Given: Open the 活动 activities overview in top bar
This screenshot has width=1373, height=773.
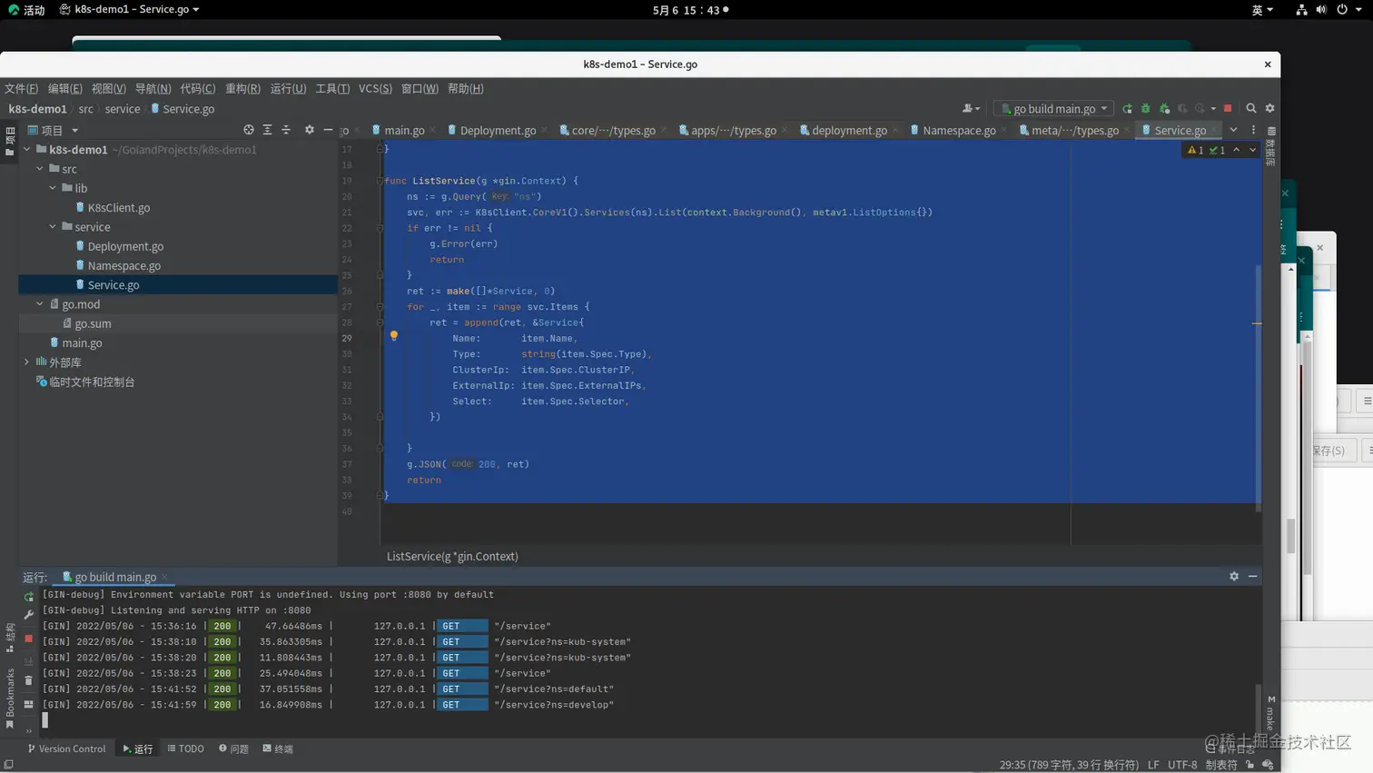Looking at the screenshot, I should tap(26, 10).
